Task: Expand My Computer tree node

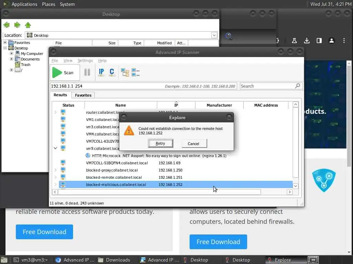Action: [11, 53]
